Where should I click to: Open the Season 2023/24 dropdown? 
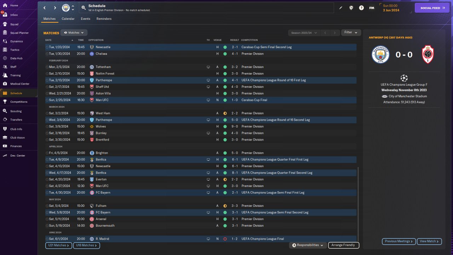304,33
